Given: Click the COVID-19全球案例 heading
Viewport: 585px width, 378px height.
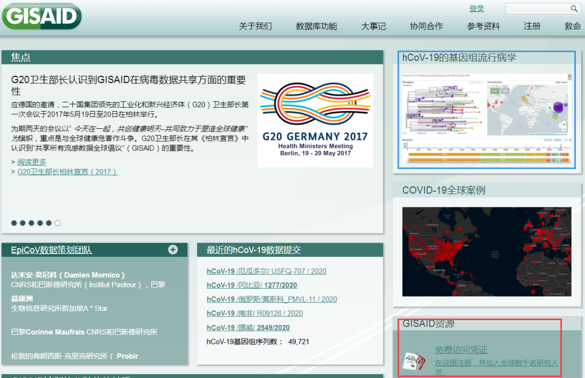Looking at the screenshot, I should (x=444, y=190).
